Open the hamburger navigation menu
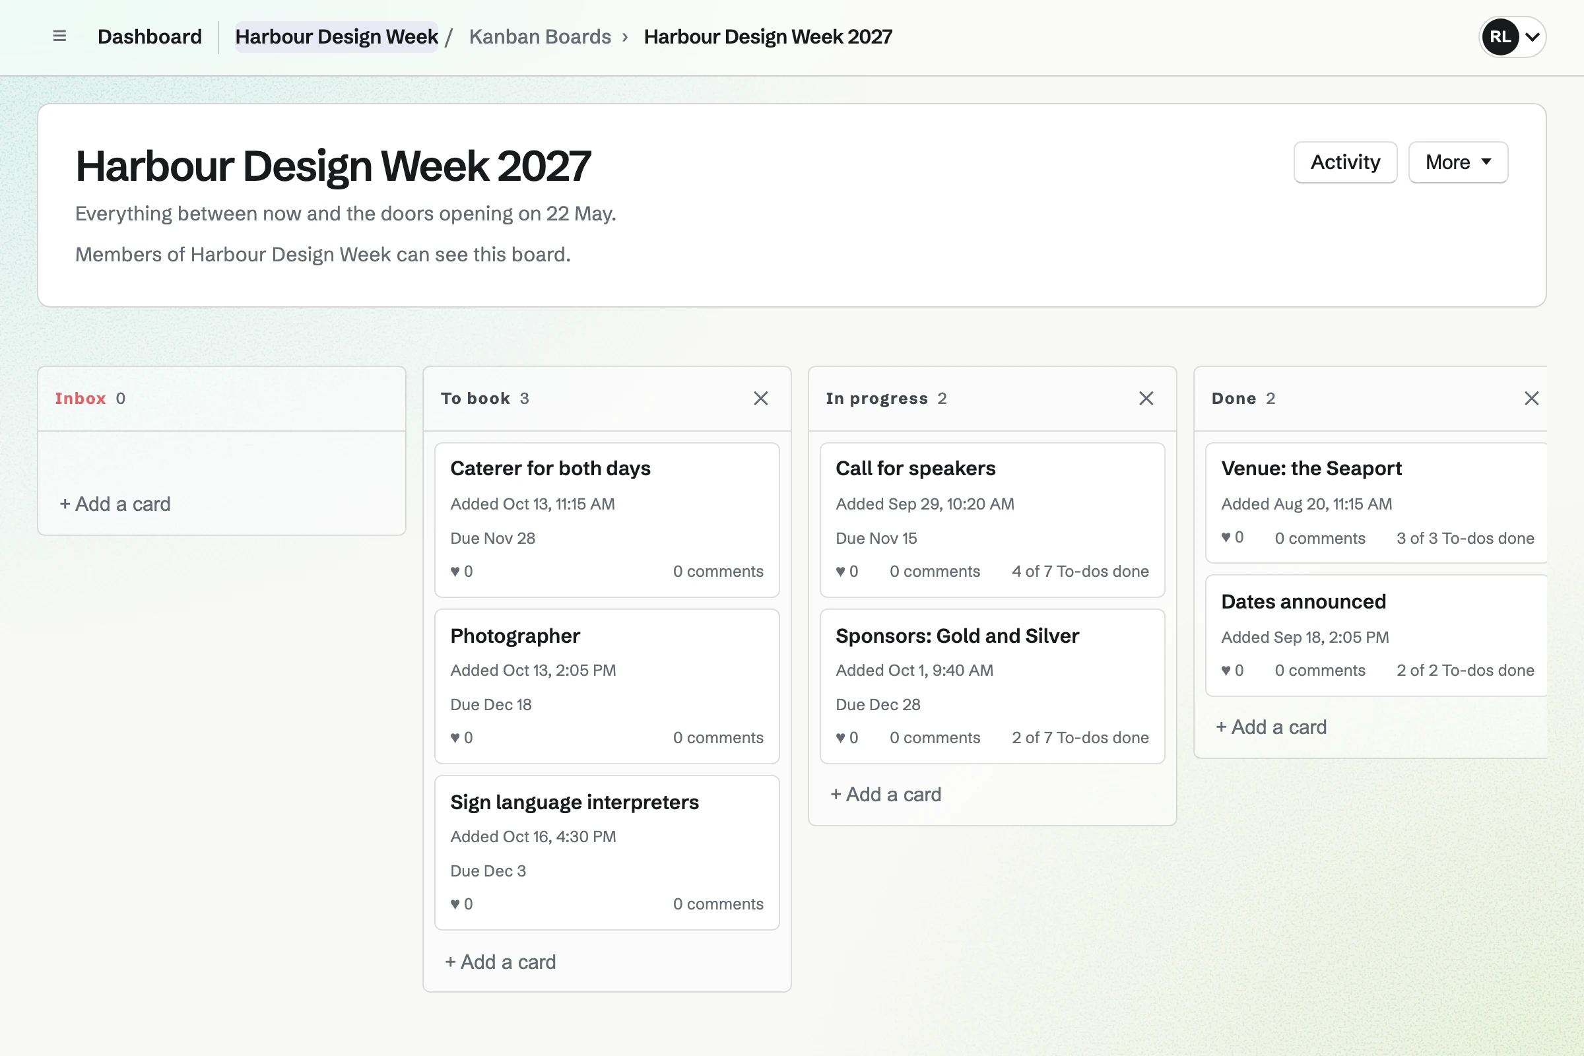Viewport: 1584px width, 1056px height. coord(59,36)
